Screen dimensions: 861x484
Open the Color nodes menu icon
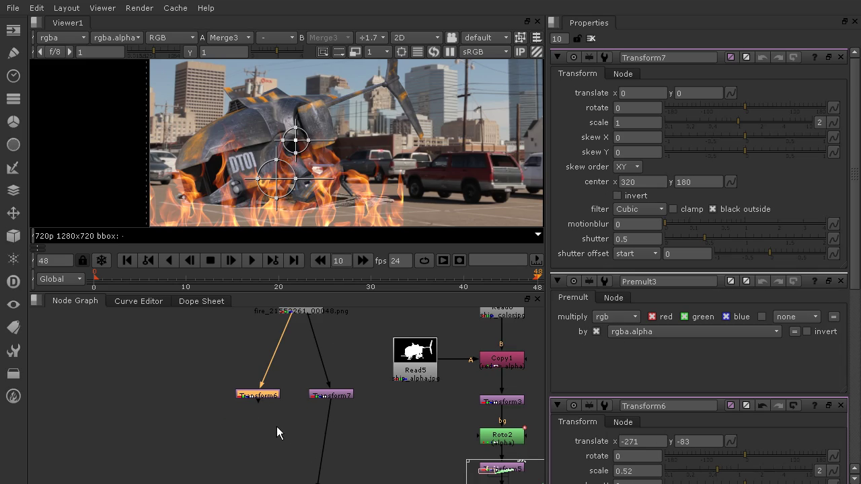coord(13,122)
